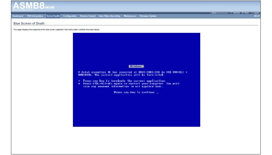Screen dimensions: 272x155
Task: Open the Auto Video Recording menu
Action: (109, 16)
